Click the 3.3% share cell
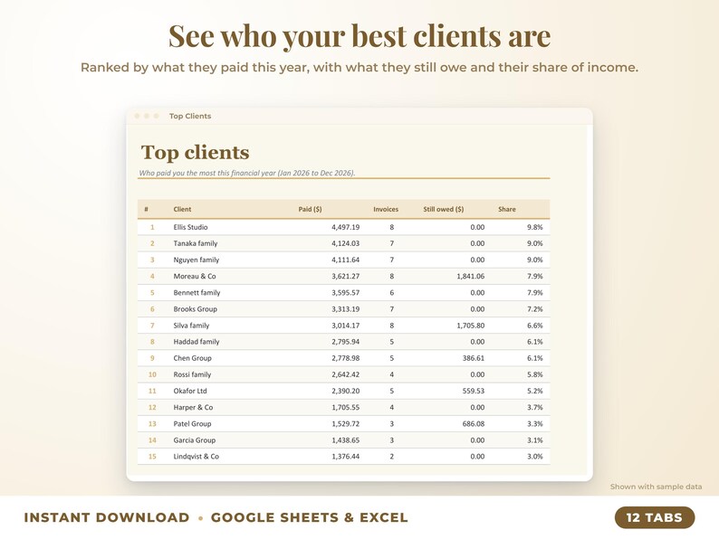 (534, 424)
